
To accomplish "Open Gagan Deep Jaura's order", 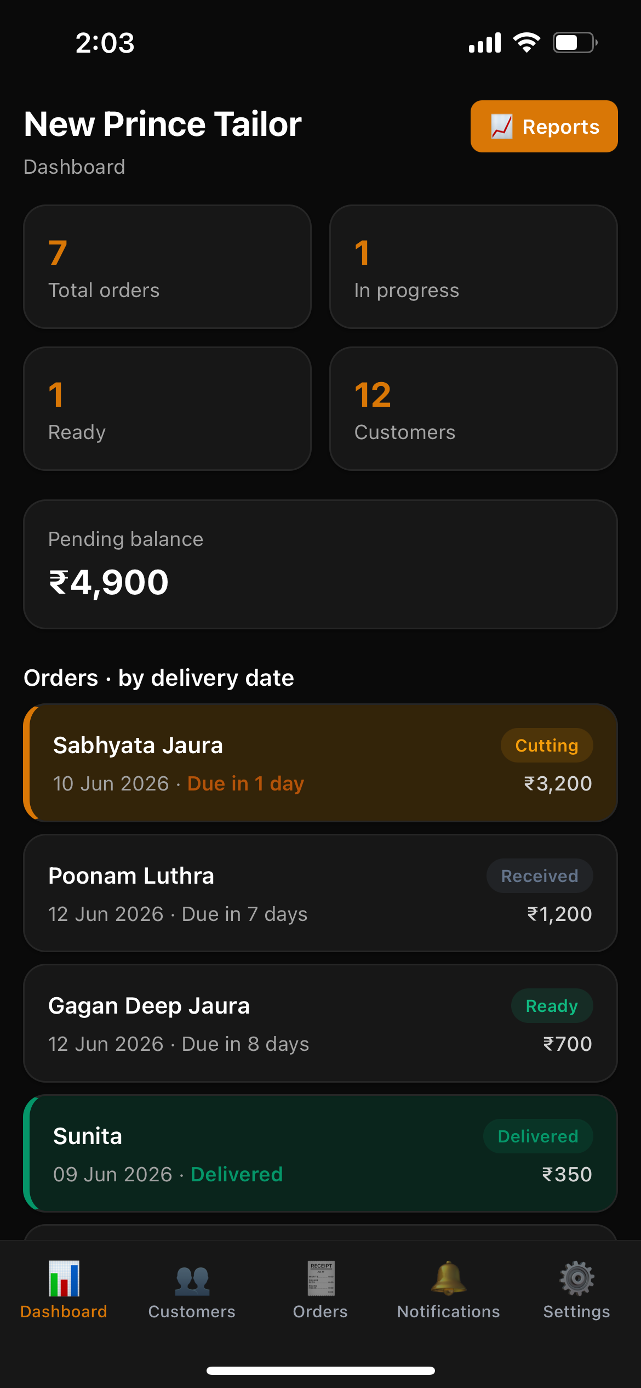I will 321,1023.
